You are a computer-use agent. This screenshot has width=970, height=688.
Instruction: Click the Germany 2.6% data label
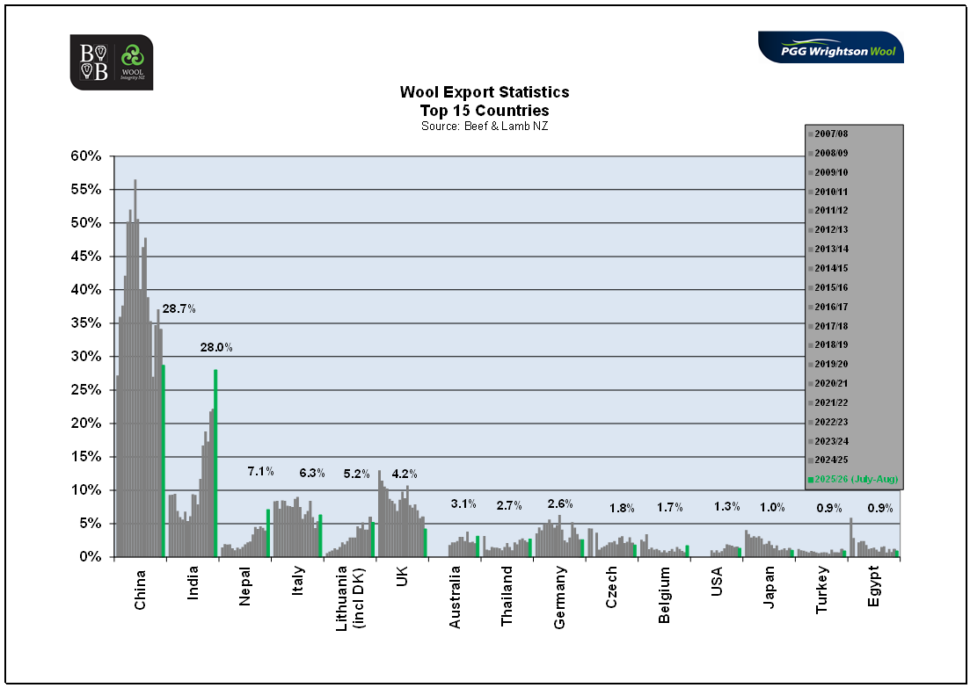point(560,504)
